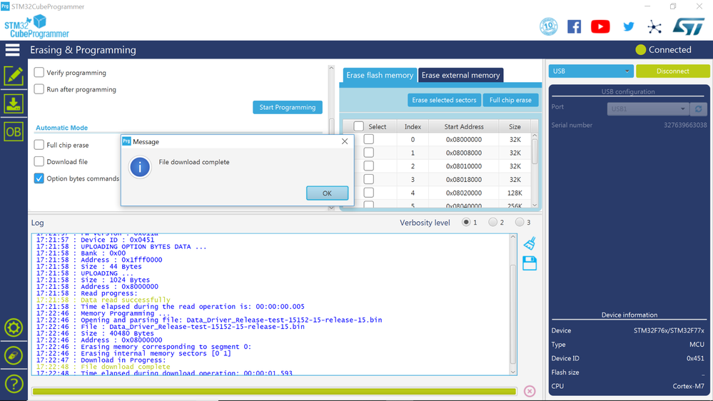
Task: Check the Download file option
Action: point(39,161)
